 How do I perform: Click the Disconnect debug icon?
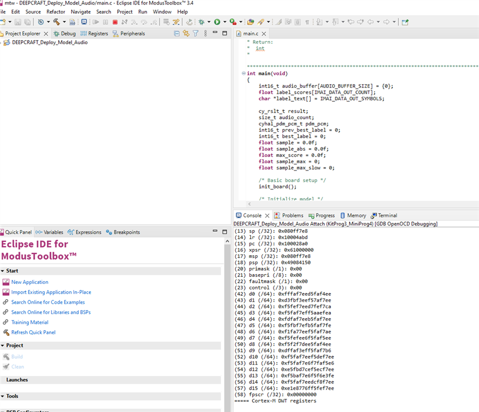pos(124,22)
